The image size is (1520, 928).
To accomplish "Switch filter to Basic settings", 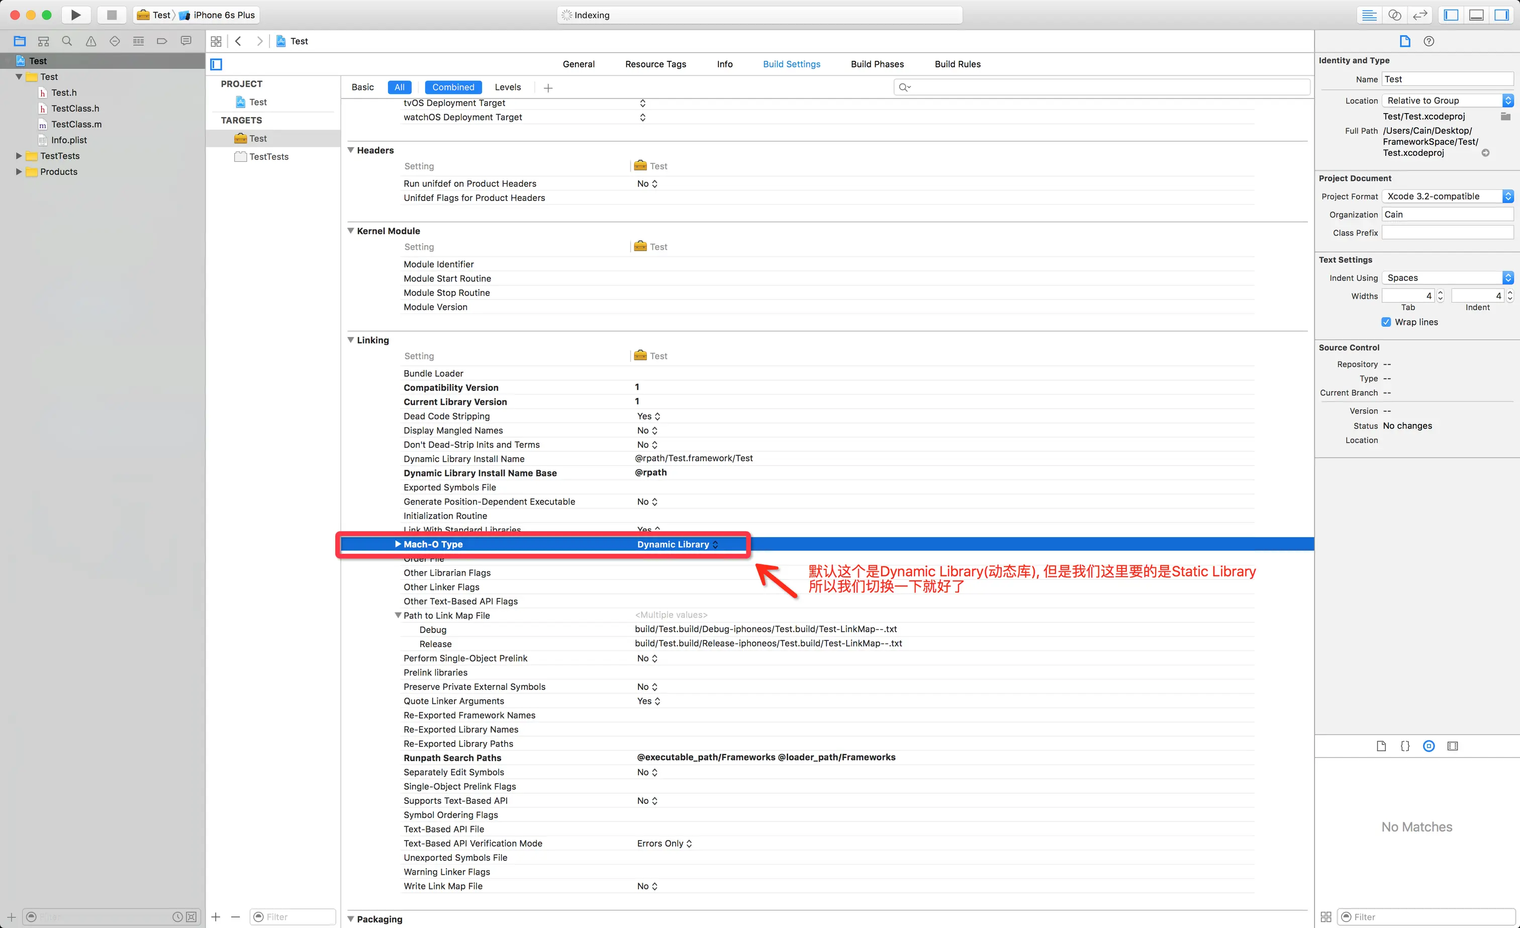I will [x=362, y=87].
